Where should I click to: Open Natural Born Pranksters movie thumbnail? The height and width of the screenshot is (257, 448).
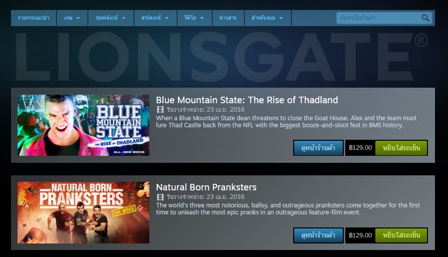tap(83, 212)
